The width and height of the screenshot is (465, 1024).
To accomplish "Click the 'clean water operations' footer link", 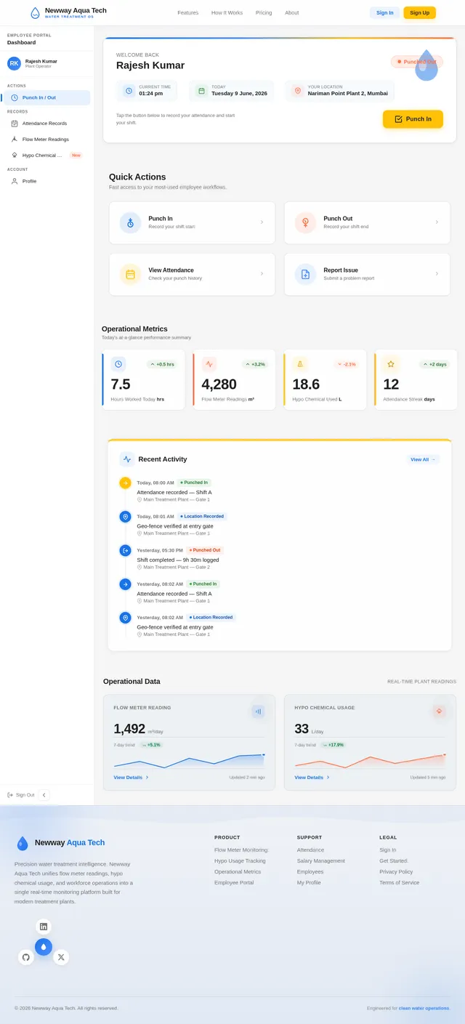I will click(x=424, y=1008).
